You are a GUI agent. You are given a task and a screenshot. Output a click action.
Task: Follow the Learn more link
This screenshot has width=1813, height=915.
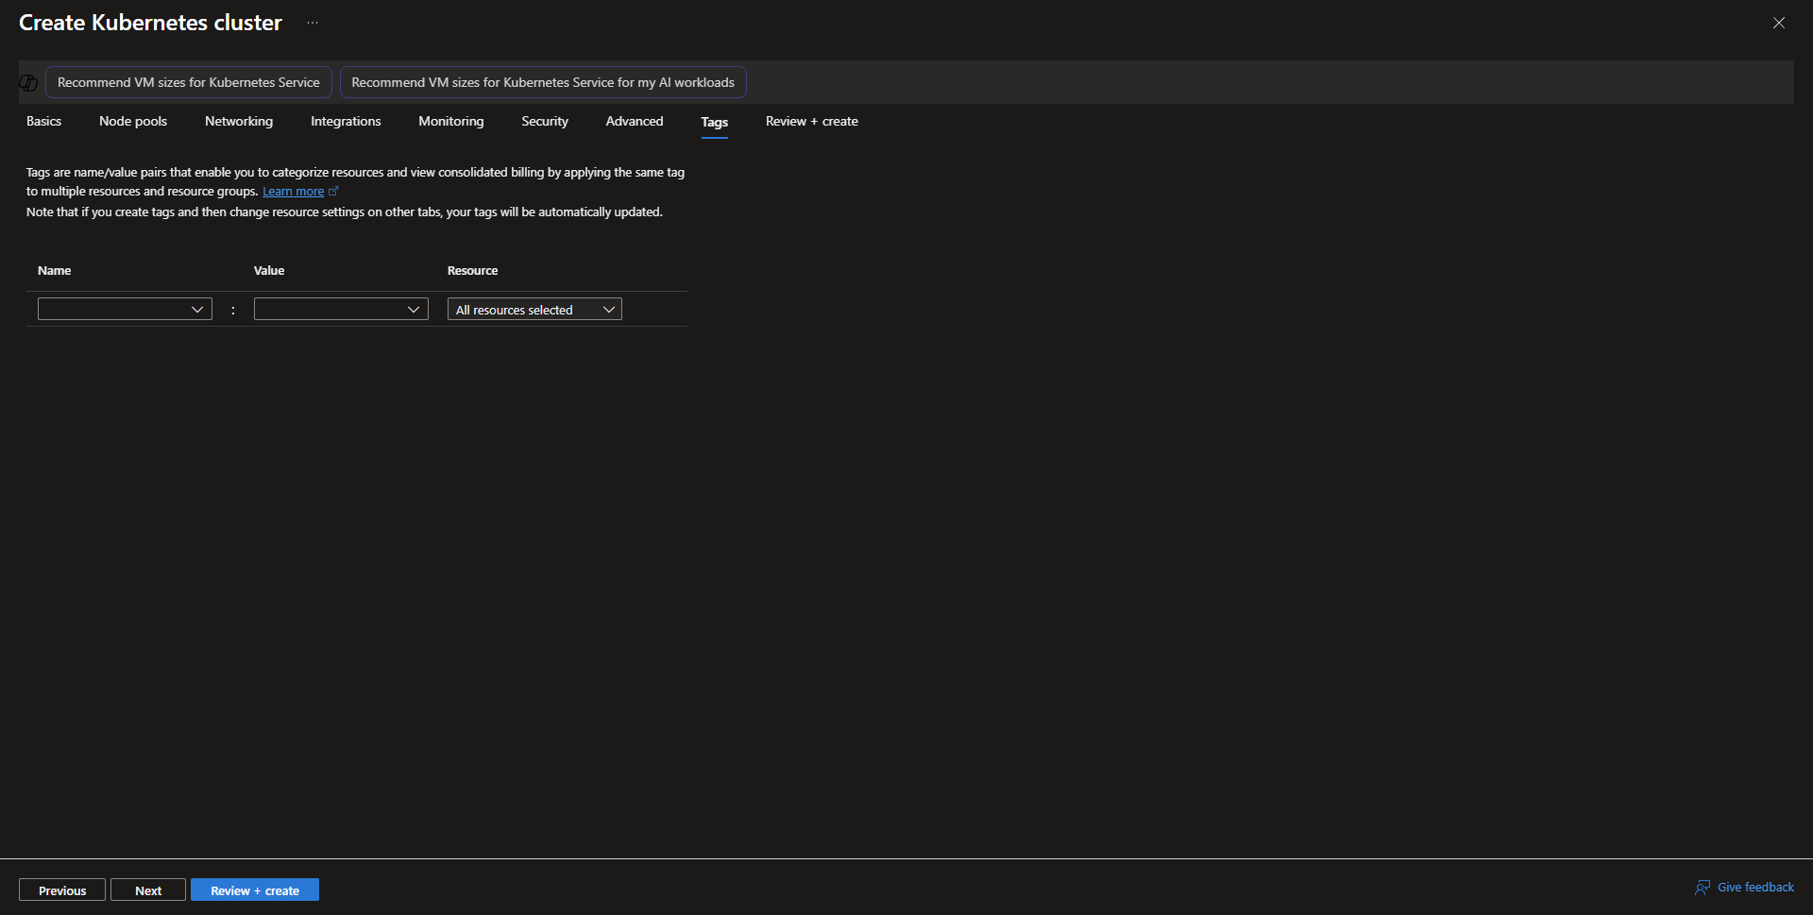tap(293, 192)
